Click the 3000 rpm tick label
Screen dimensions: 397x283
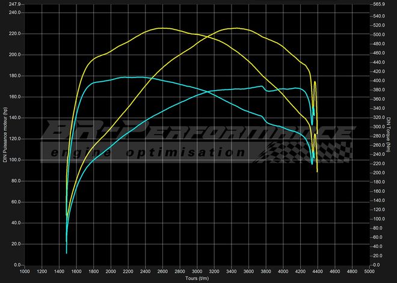197,272
